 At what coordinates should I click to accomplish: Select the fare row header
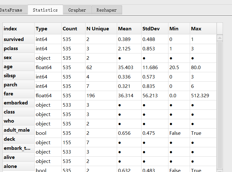pos(19,94)
